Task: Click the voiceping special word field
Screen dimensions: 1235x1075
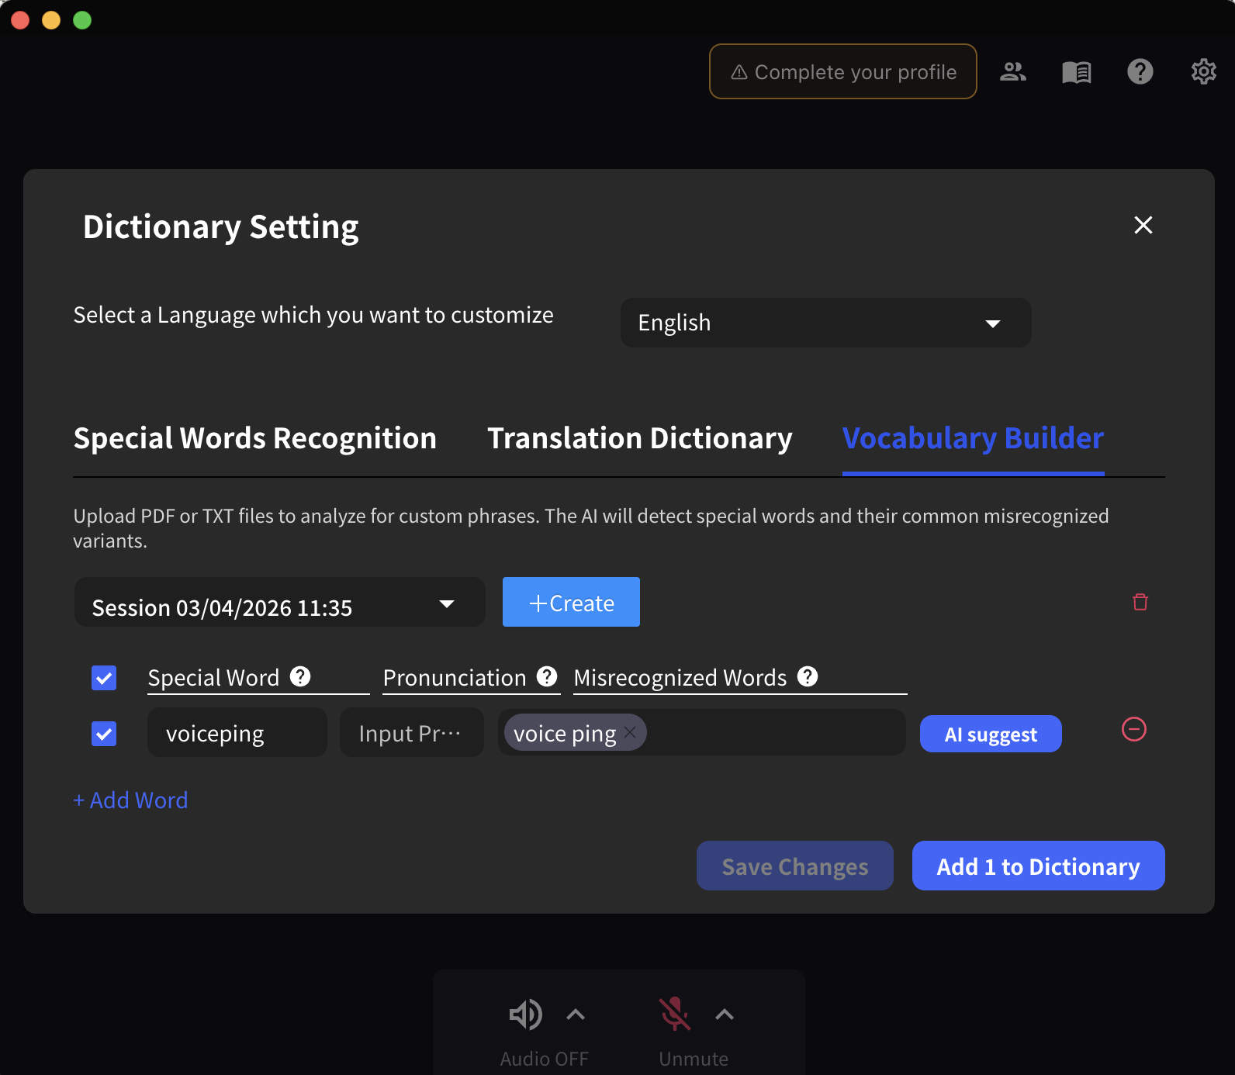Action: (237, 732)
